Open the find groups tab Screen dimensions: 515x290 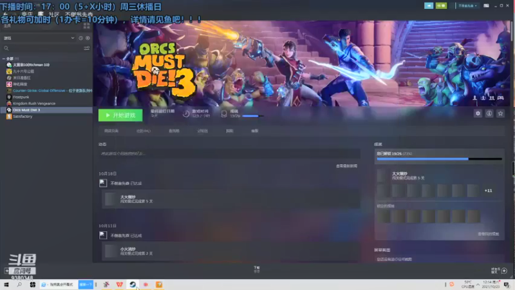[x=174, y=131]
